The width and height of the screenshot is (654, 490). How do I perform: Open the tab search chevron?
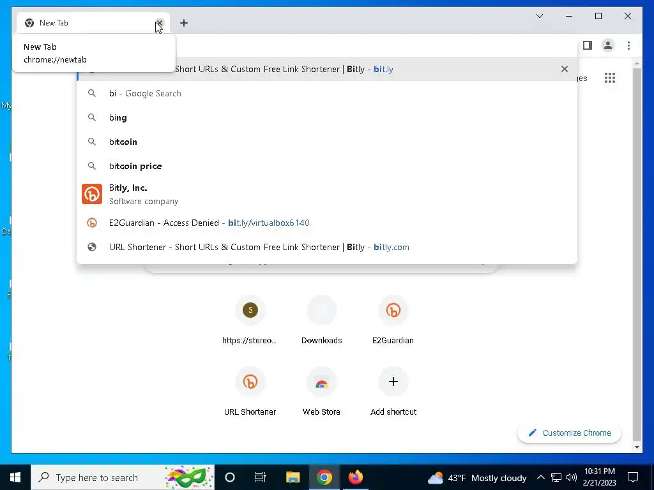pos(539,16)
